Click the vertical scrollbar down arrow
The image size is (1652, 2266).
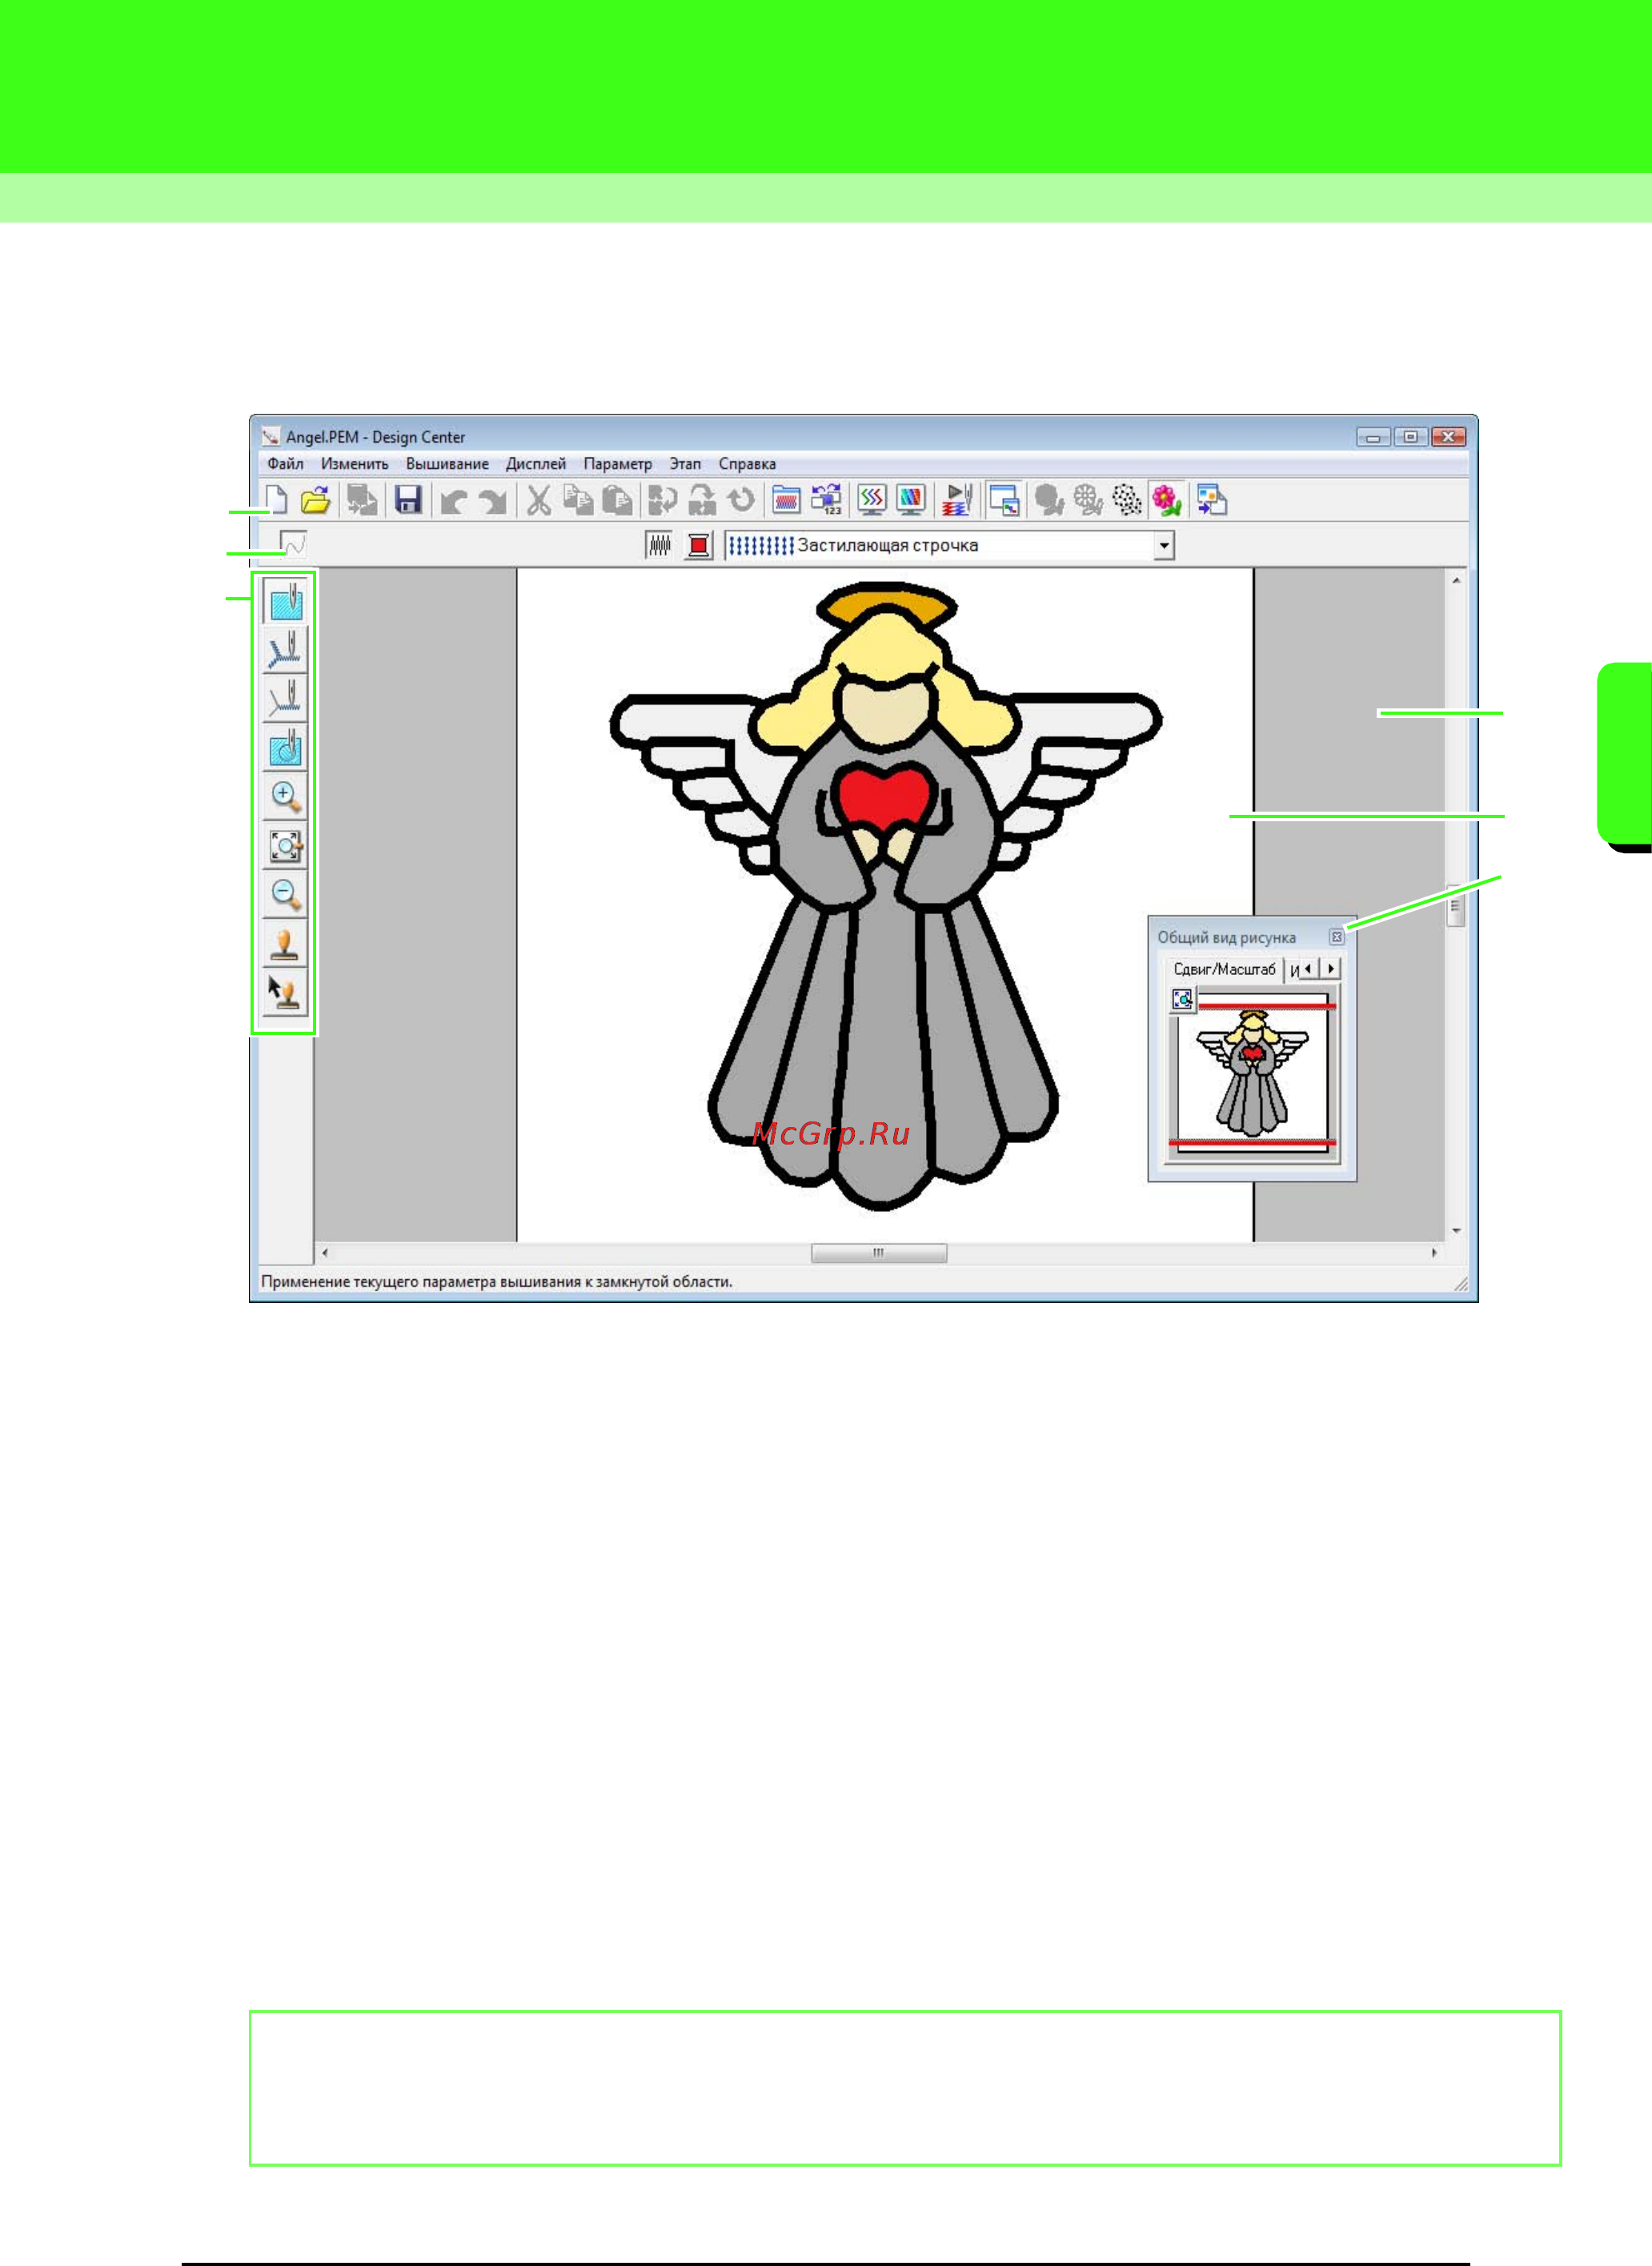coord(1456,1231)
